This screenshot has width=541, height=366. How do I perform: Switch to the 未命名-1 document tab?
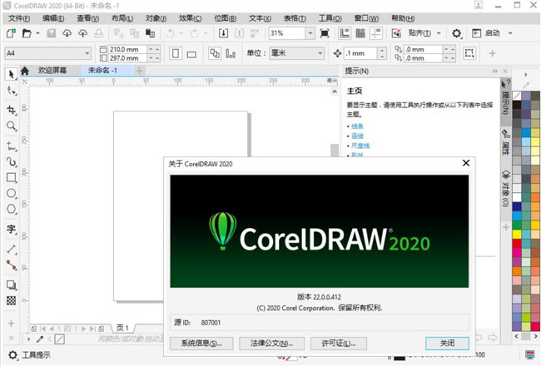(x=102, y=71)
